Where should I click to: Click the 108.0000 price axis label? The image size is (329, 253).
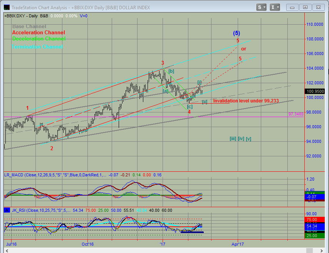click(x=315, y=39)
